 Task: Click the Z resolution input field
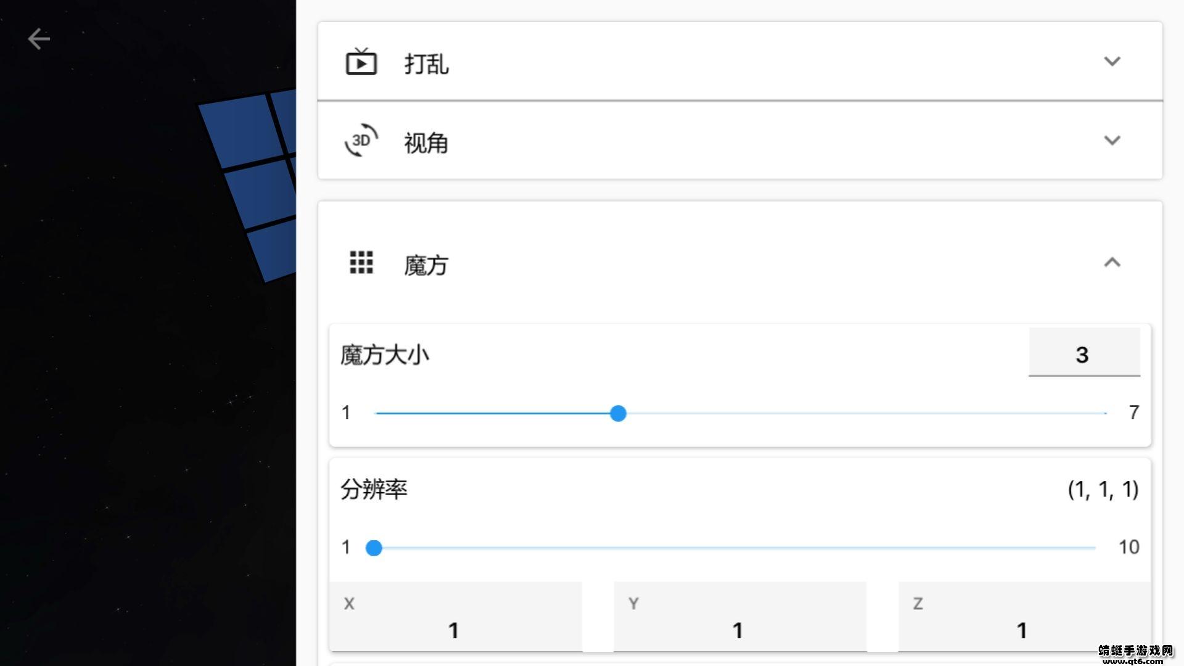coord(1024,618)
